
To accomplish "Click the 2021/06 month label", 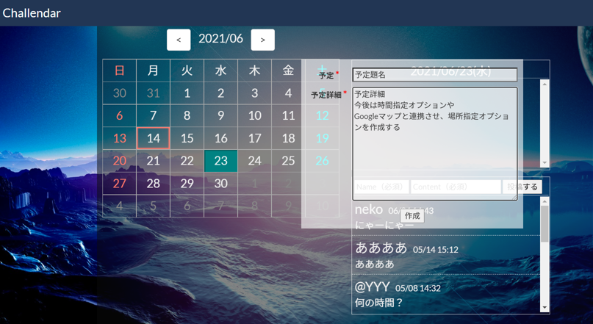I will [221, 38].
